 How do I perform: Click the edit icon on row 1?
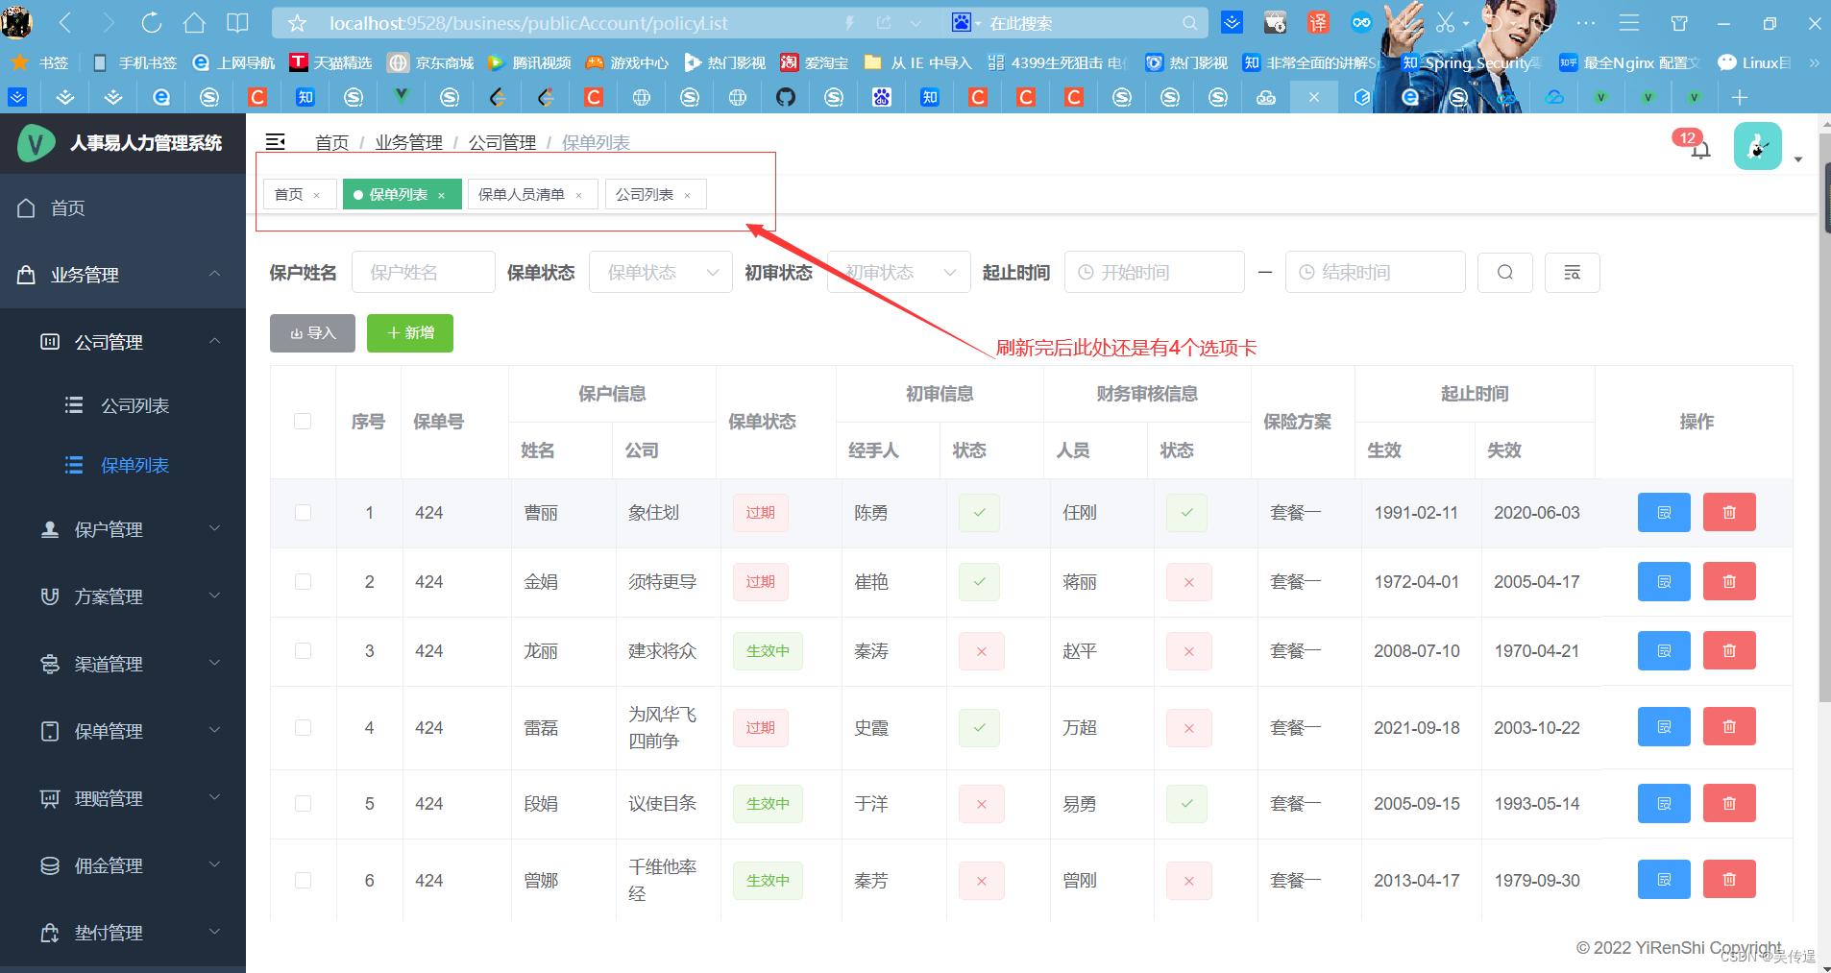pyautogui.click(x=1665, y=512)
